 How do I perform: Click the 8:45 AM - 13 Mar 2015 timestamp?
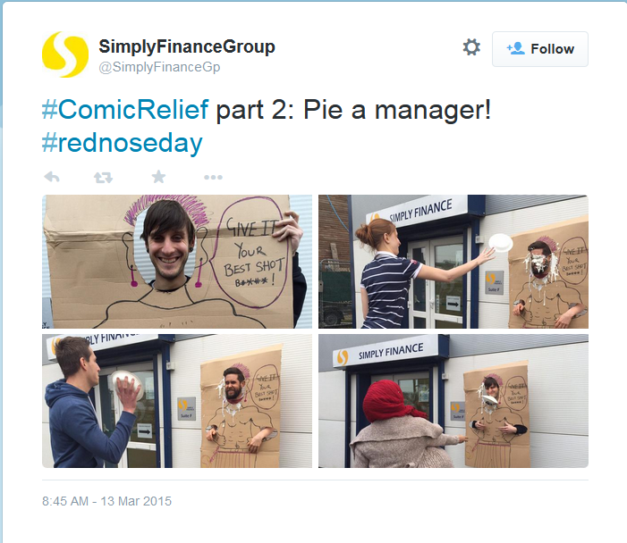(106, 501)
